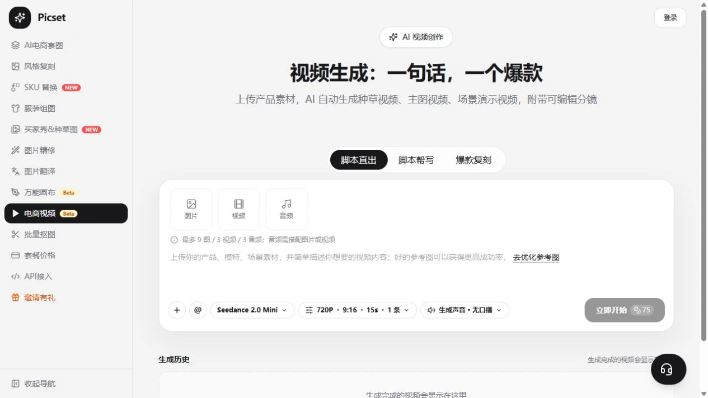708x398 pixels.
Task: Open the headset customer support button
Action: pos(668,369)
